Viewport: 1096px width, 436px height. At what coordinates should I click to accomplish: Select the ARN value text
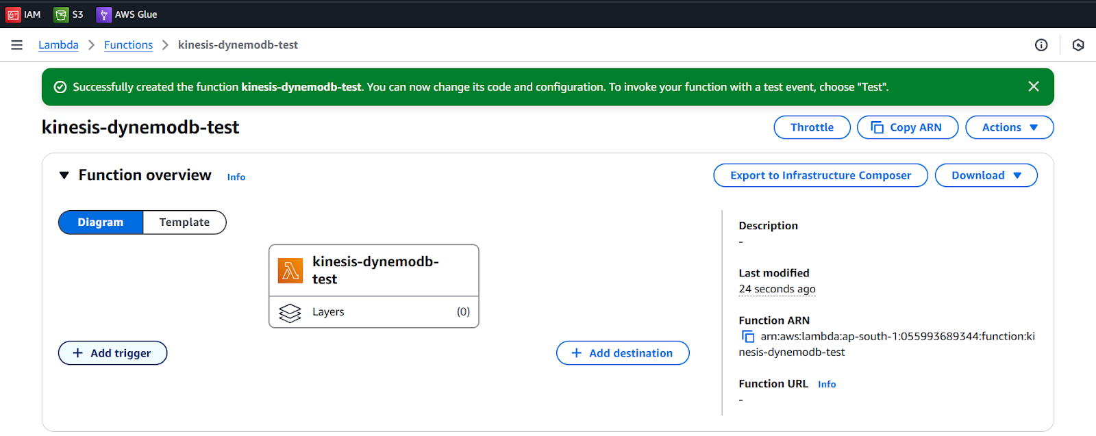pos(887,344)
